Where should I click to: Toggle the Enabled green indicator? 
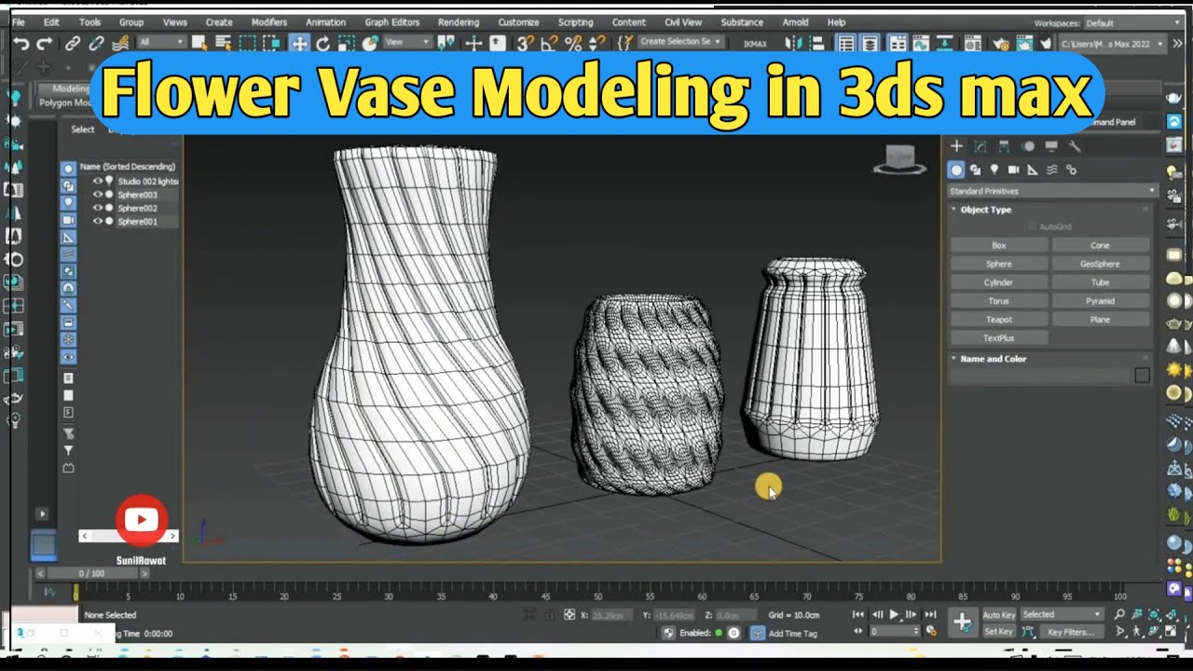[x=719, y=633]
